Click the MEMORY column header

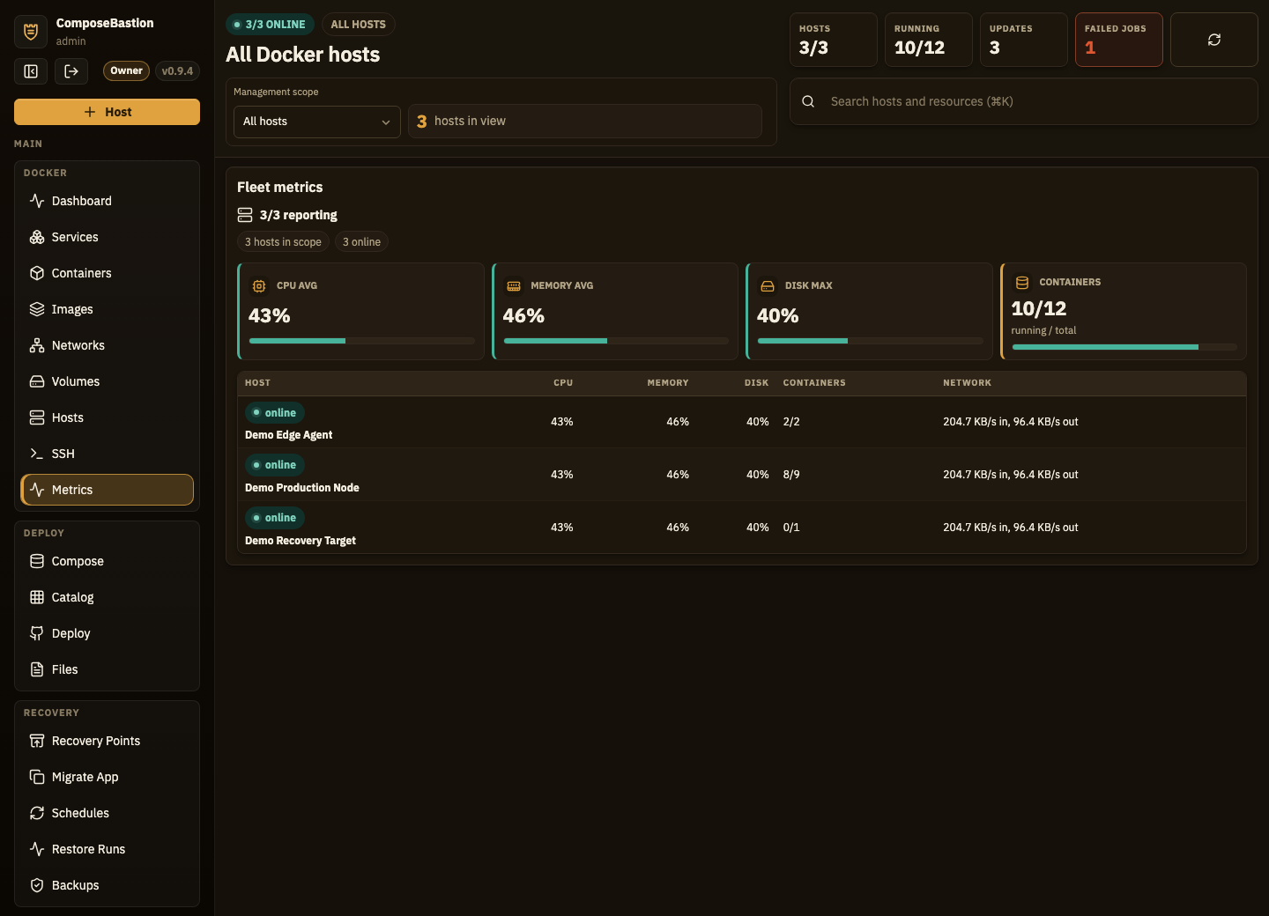coord(668,383)
